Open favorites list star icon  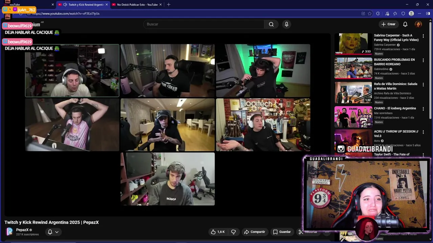coord(395,13)
